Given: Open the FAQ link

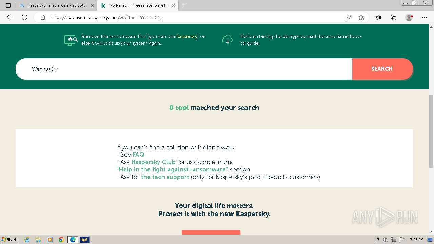Looking at the screenshot, I should pos(138,155).
